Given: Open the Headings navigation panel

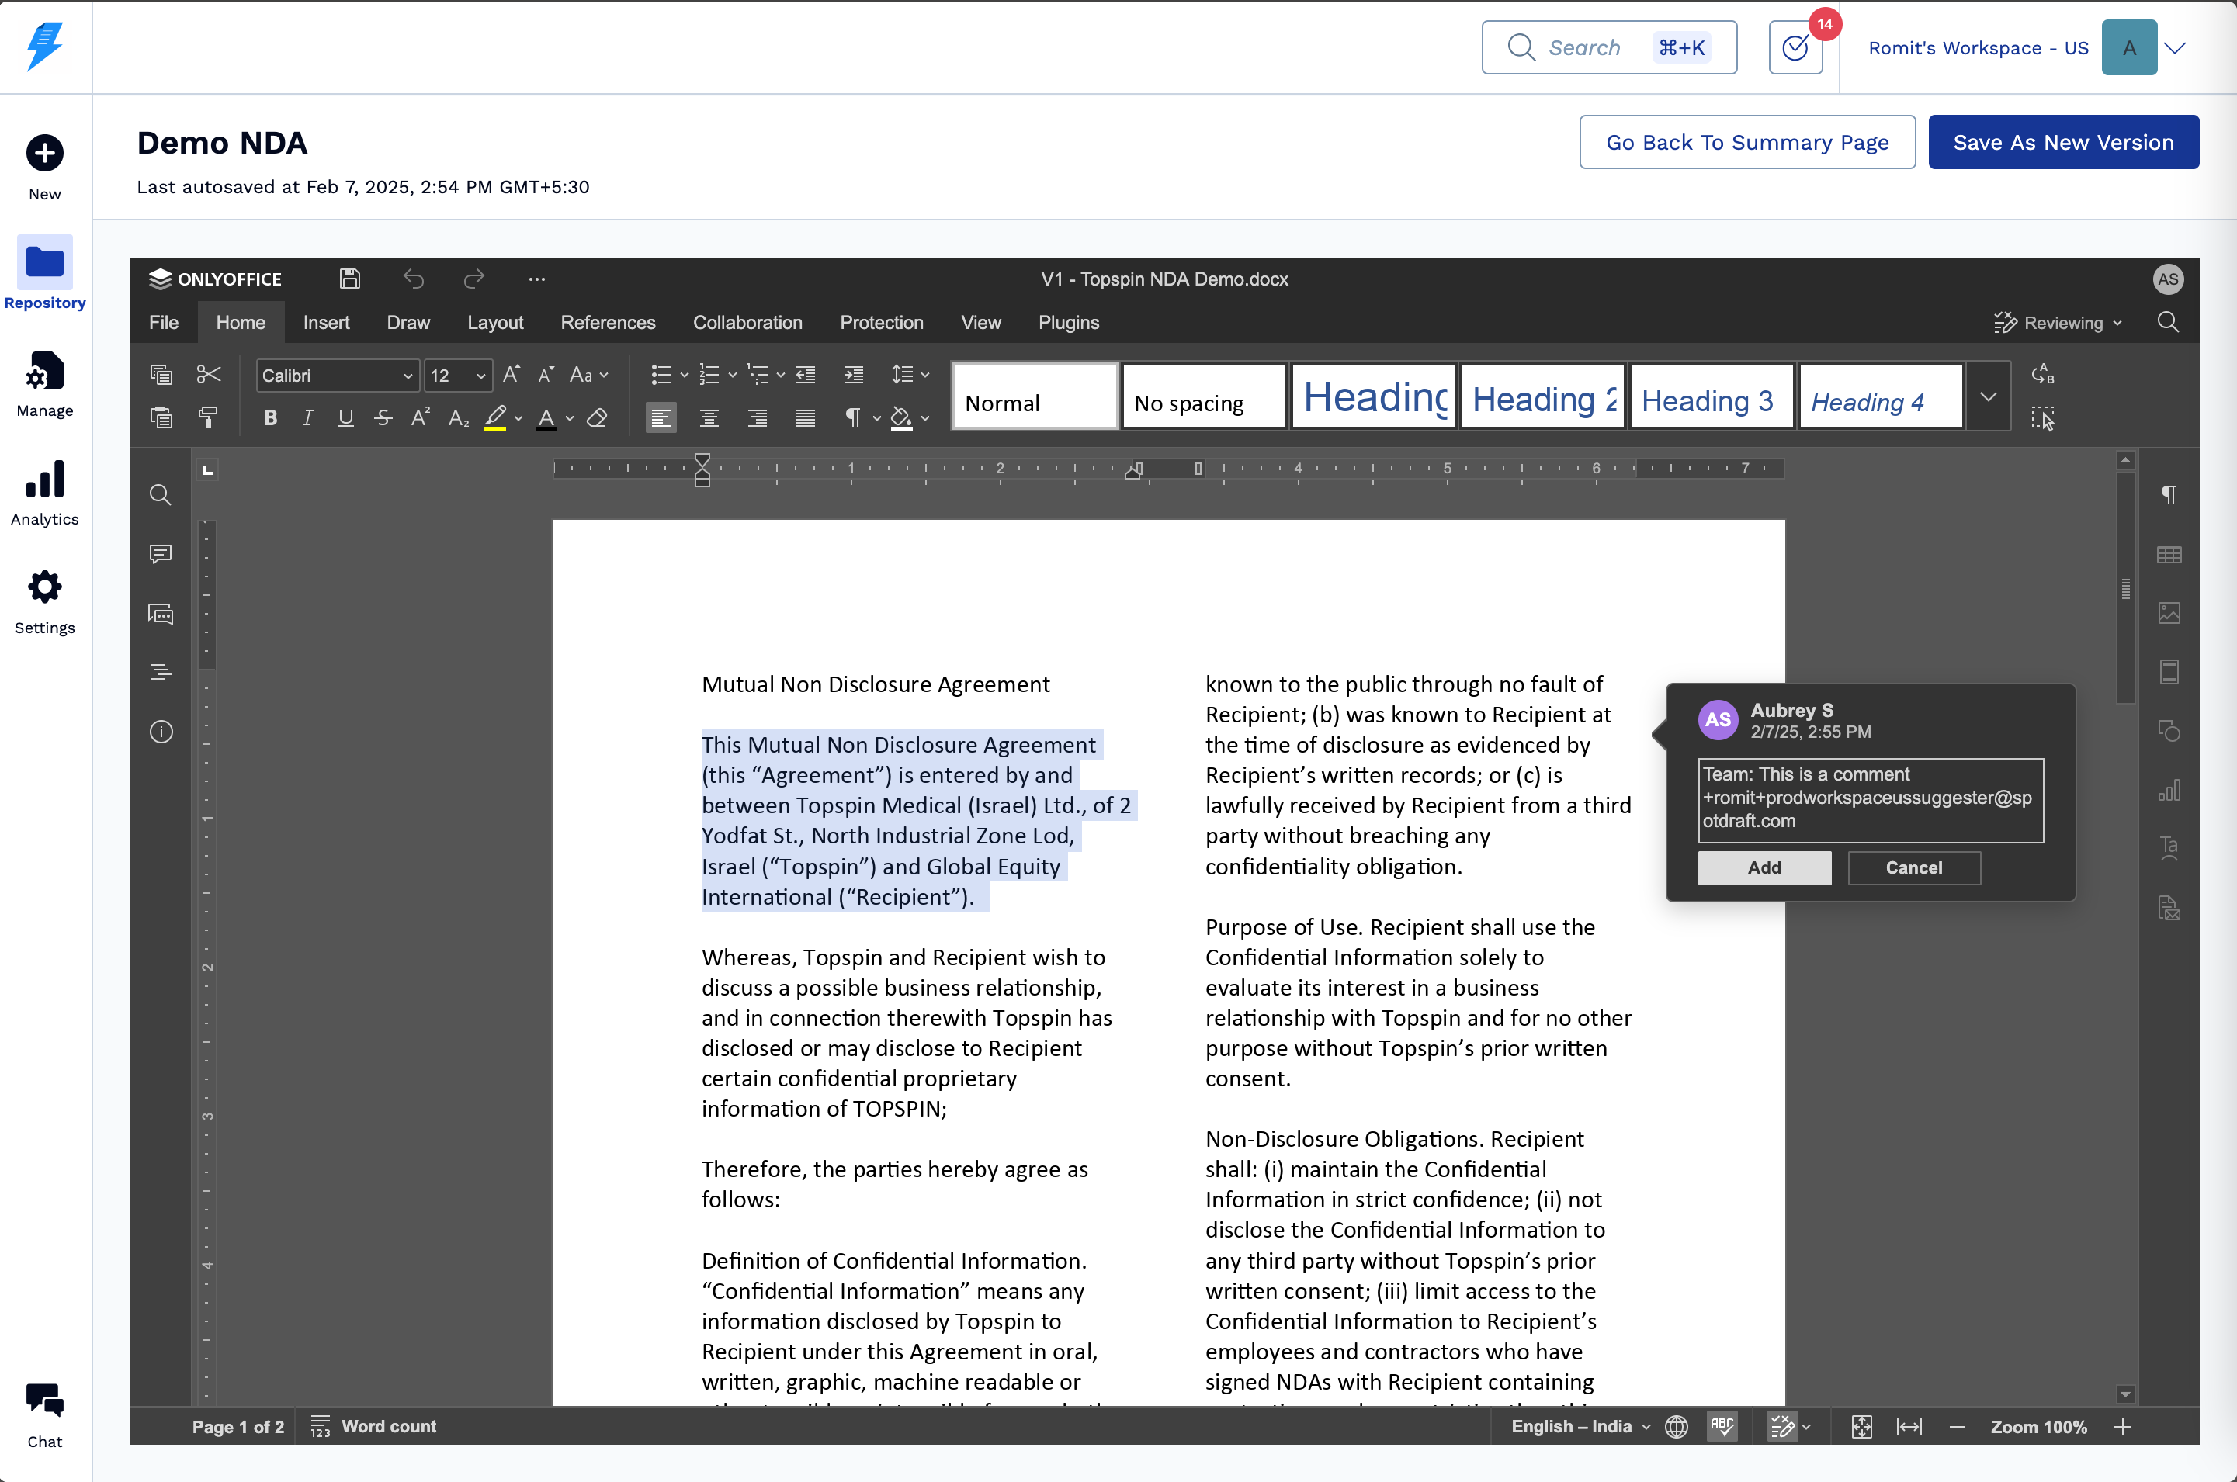Looking at the screenshot, I should click(x=161, y=672).
